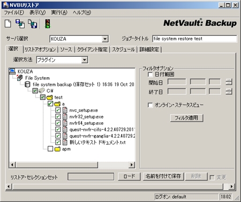Click the third toolbar icon with floppy disk
This screenshot has height=202, width=241.
[x=33, y=24]
